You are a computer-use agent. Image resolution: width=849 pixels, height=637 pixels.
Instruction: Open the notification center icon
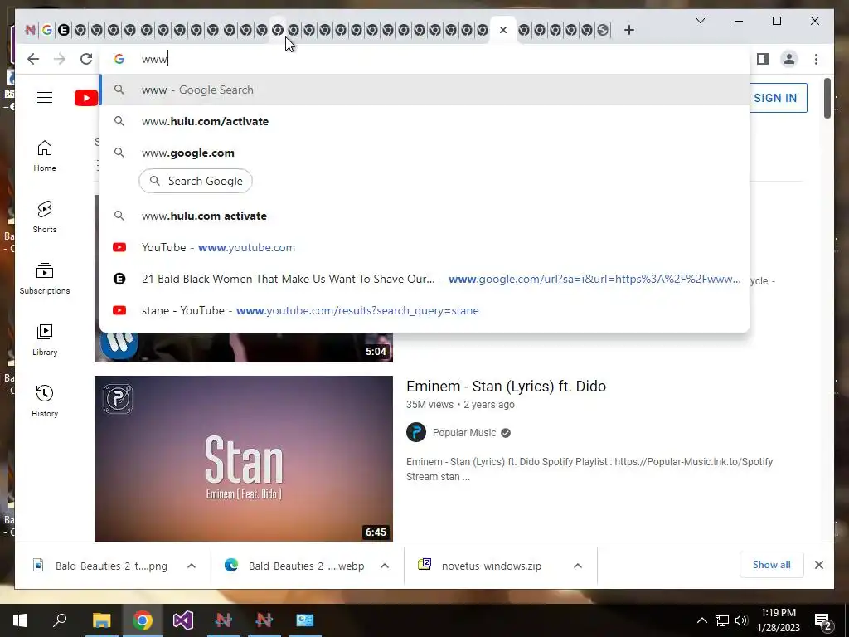822,620
